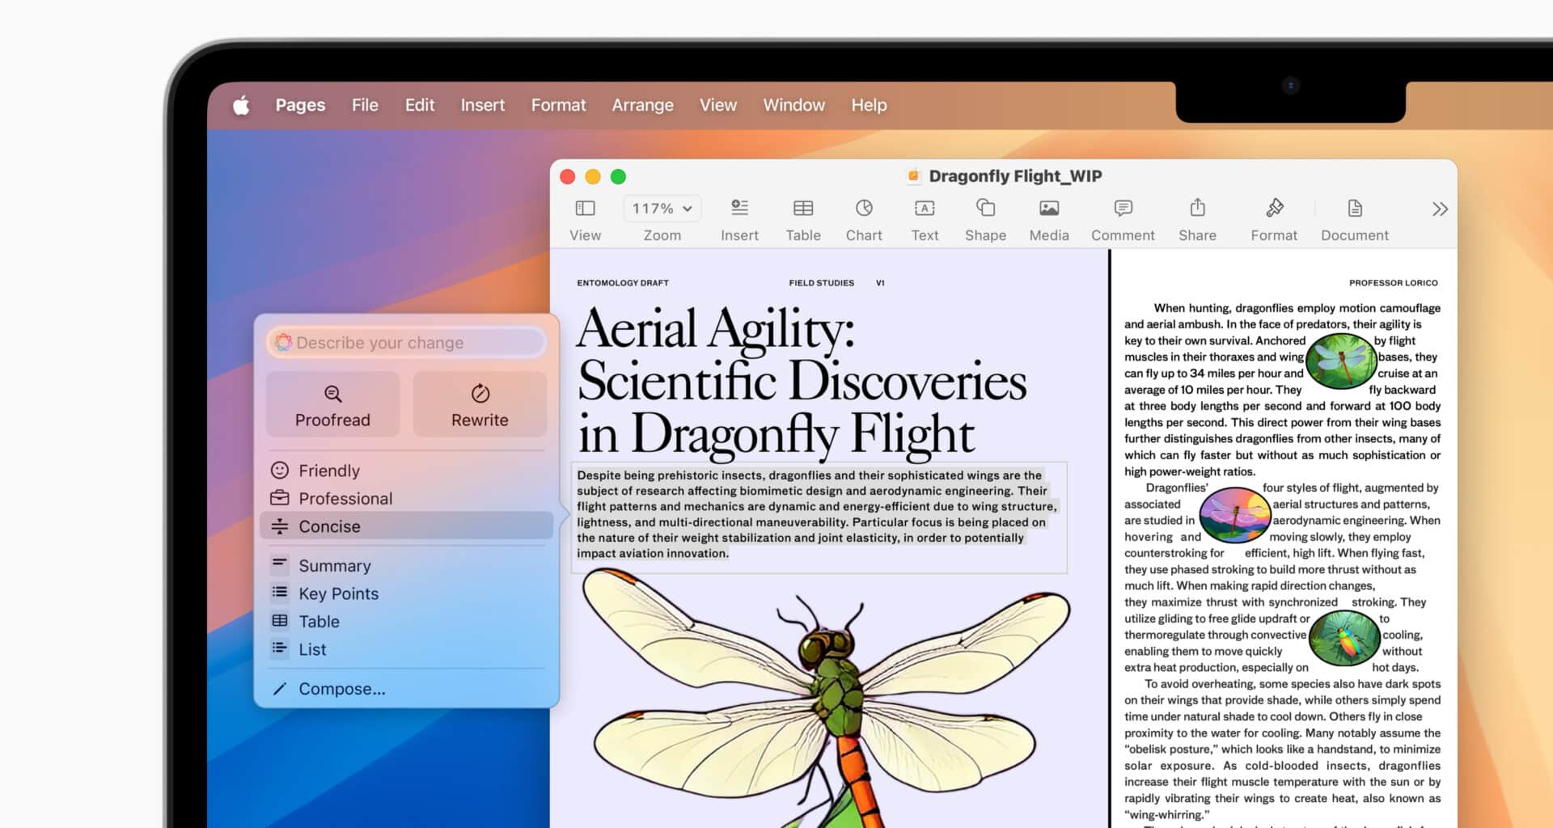Viewport: 1553px width, 828px height.
Task: Open the View menu in menu bar
Action: click(718, 105)
